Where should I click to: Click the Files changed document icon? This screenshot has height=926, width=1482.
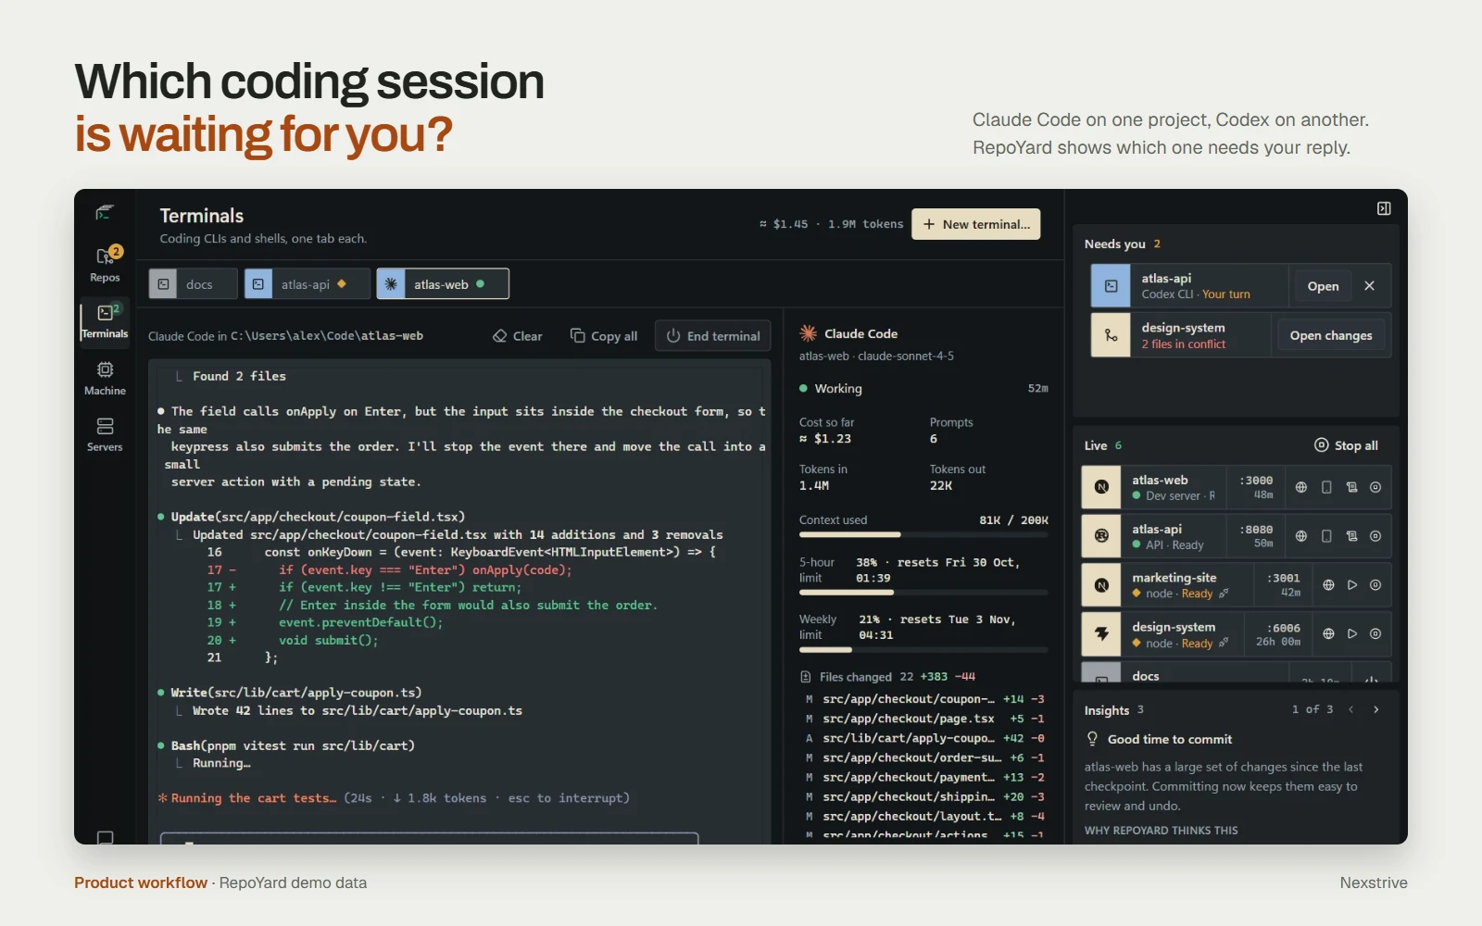(x=806, y=677)
